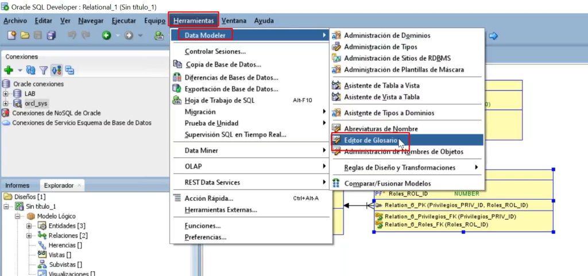Open the SQL worksheet toolbar icon
The height and width of the screenshot is (276, 588).
coord(160,36)
